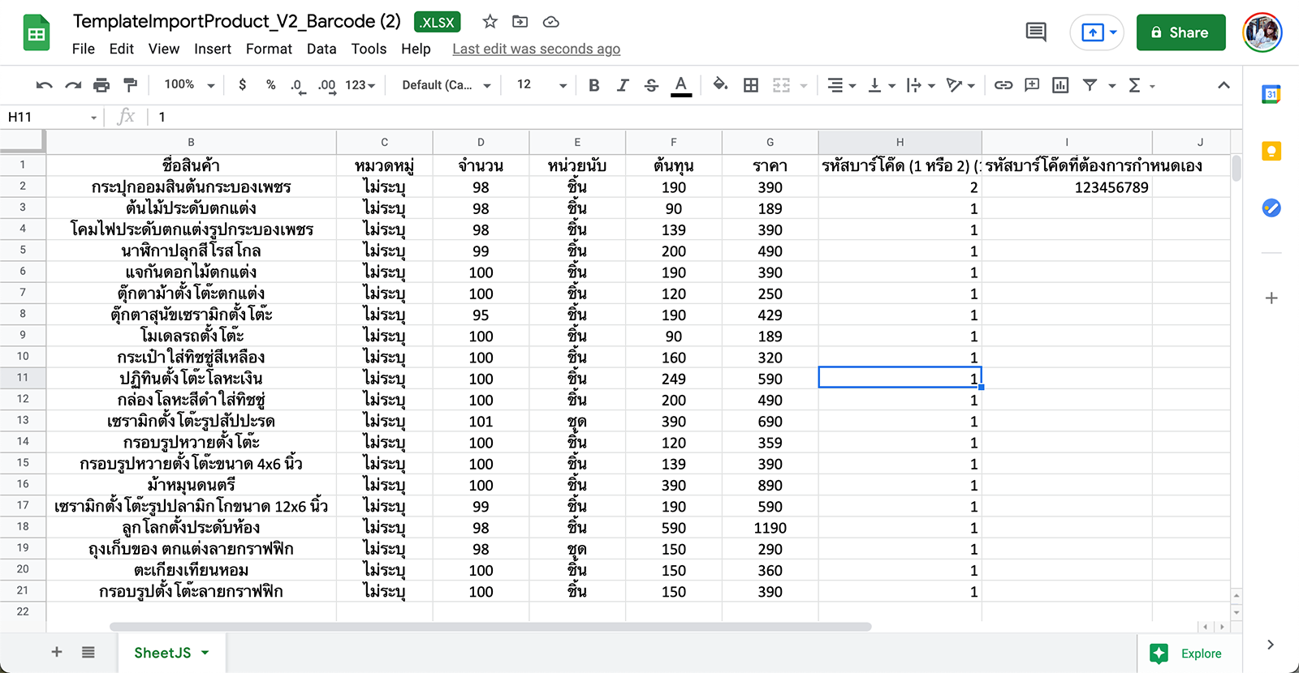The width and height of the screenshot is (1299, 673).
Task: Open the Borders tool
Action: [x=751, y=85]
